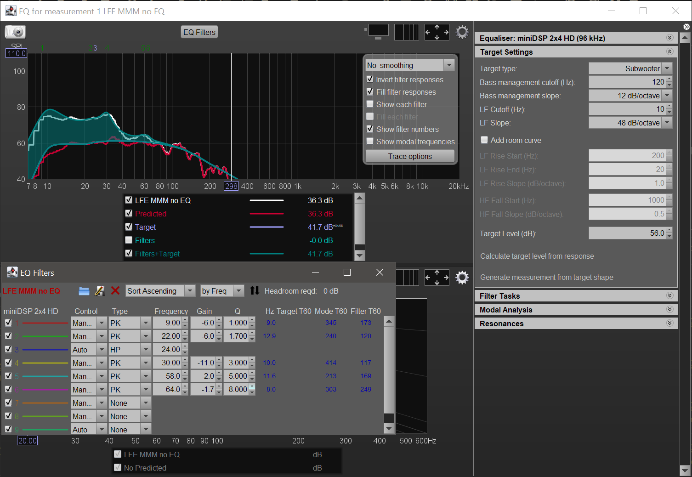Select filter 5 gain field -2.0
The height and width of the screenshot is (477, 692).
203,376
